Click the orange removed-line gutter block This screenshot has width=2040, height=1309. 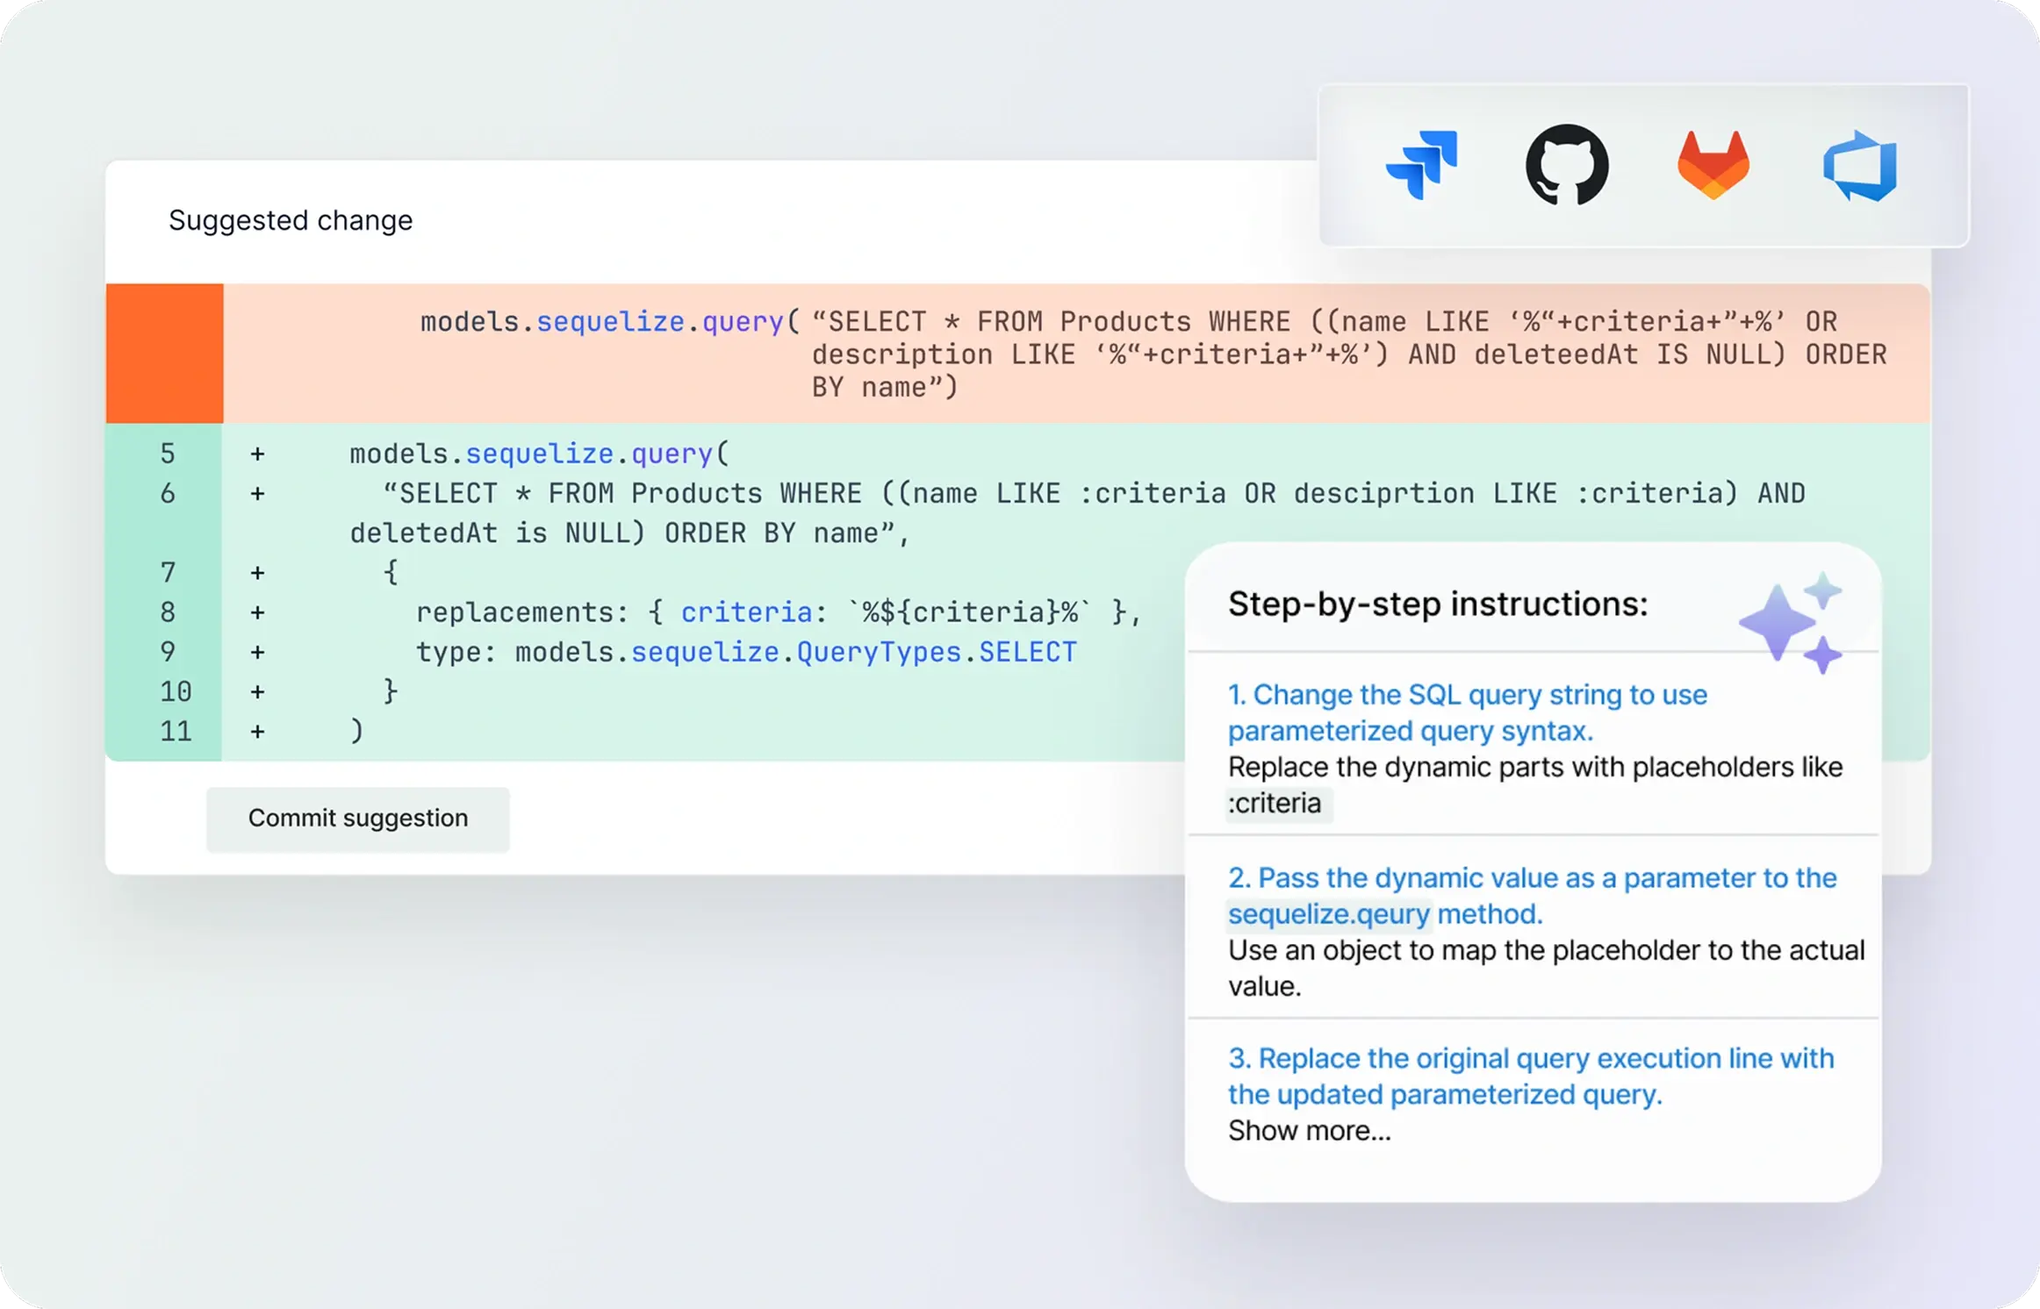point(165,354)
